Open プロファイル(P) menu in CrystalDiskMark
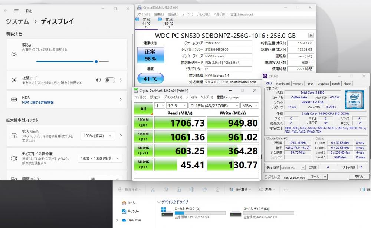The image size is (371, 228). point(173,97)
